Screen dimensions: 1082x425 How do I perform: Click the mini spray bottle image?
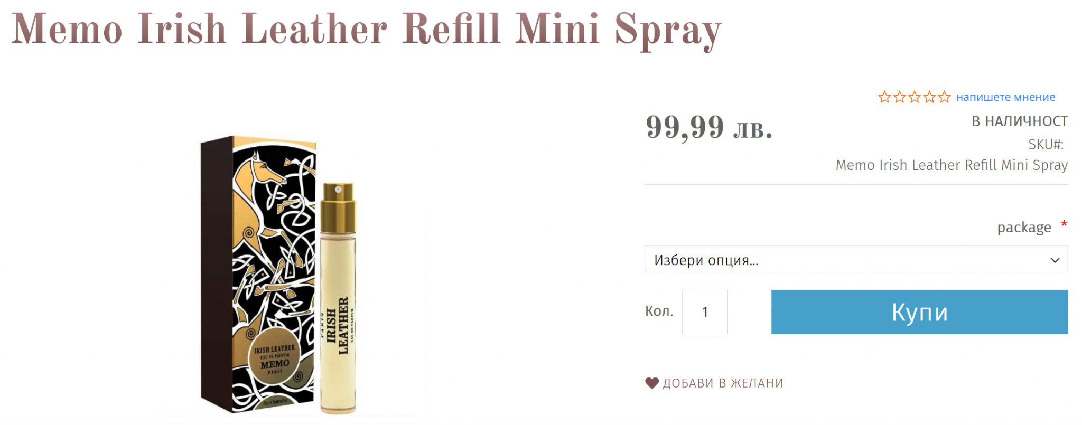pyautogui.click(x=338, y=298)
